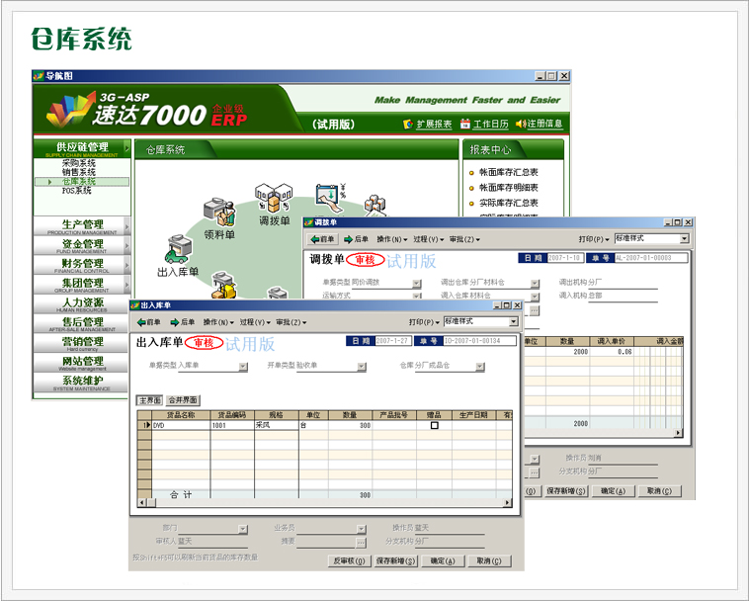Open the 调拨单 icon in warehouse map
Viewport: 749px width, 601px height.
(274, 198)
